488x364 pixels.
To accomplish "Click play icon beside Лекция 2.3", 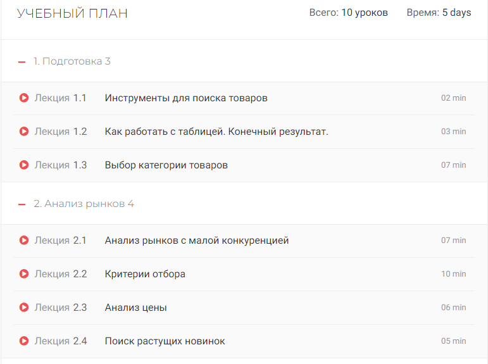I will coord(24,308).
